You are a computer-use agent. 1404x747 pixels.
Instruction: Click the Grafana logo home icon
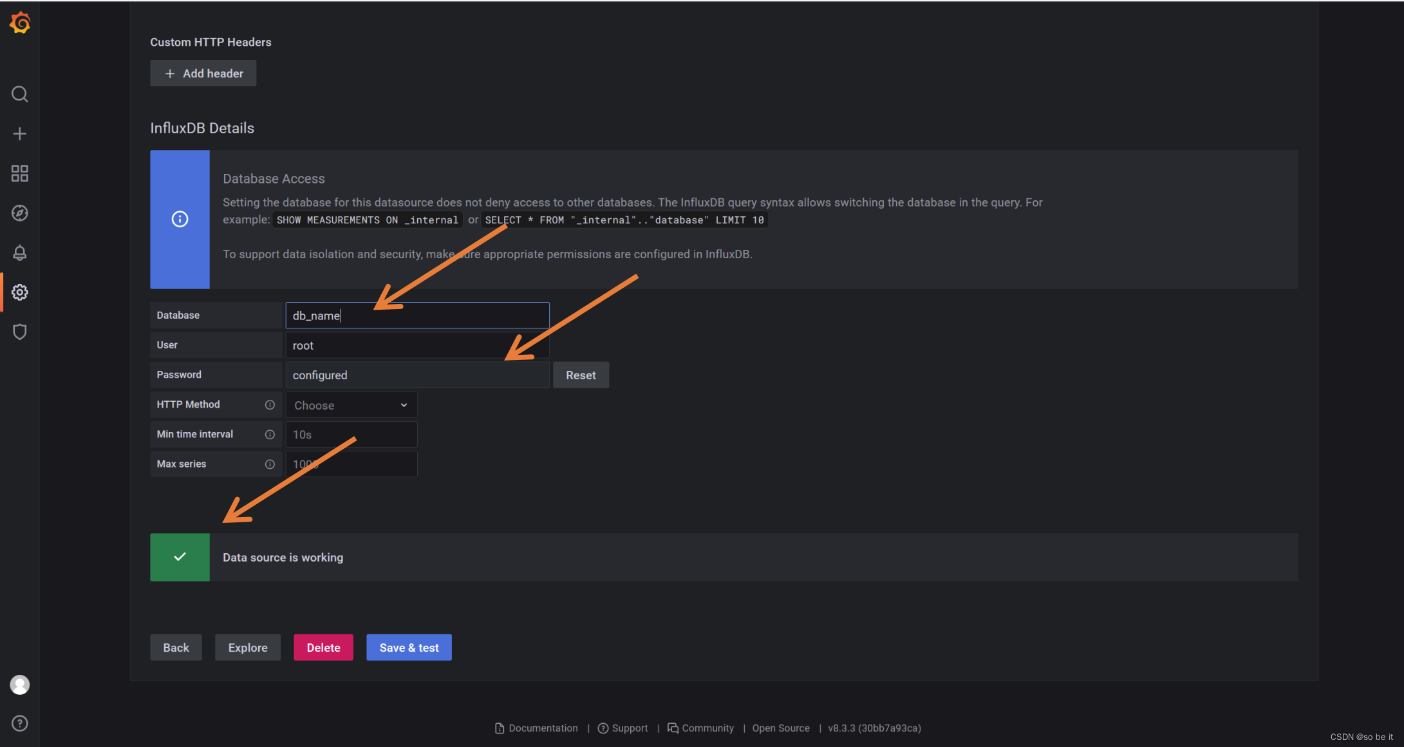20,23
